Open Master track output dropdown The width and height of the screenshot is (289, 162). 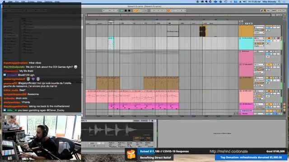[259, 114]
